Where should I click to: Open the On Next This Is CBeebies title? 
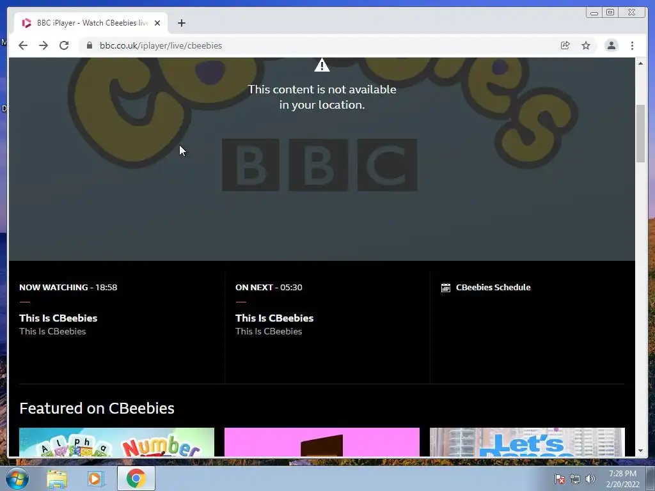(274, 318)
